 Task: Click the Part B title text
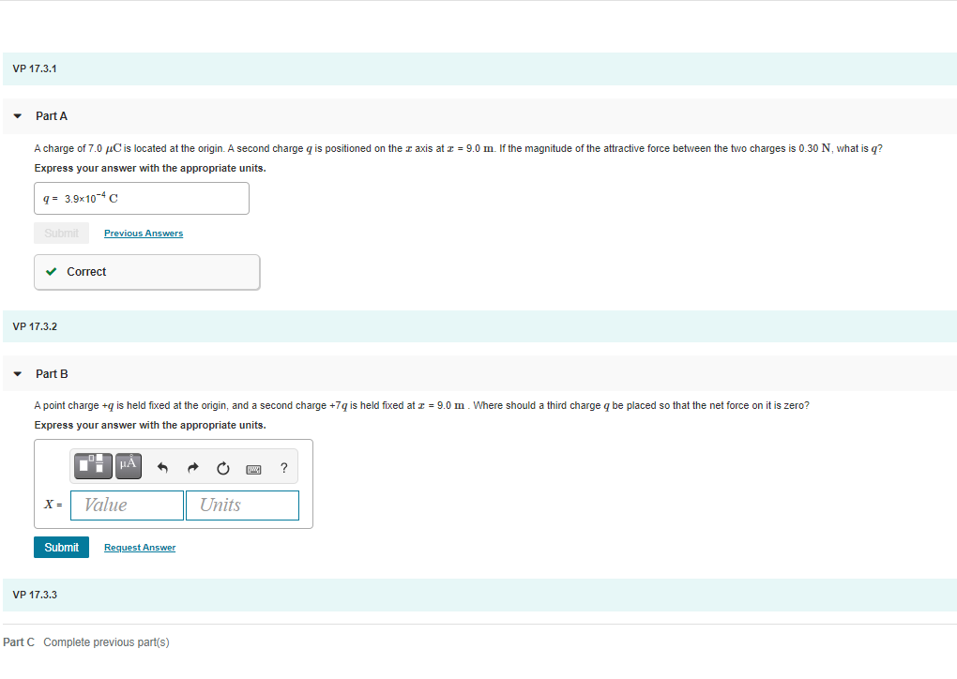(52, 374)
